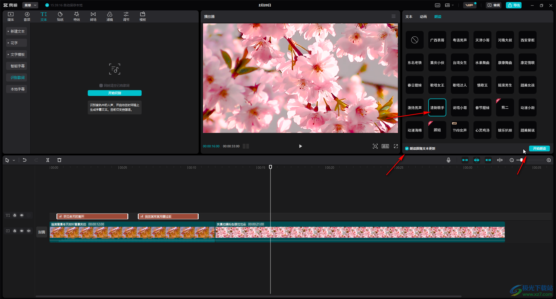Select 识别歌词 in the sidebar

(x=17, y=77)
